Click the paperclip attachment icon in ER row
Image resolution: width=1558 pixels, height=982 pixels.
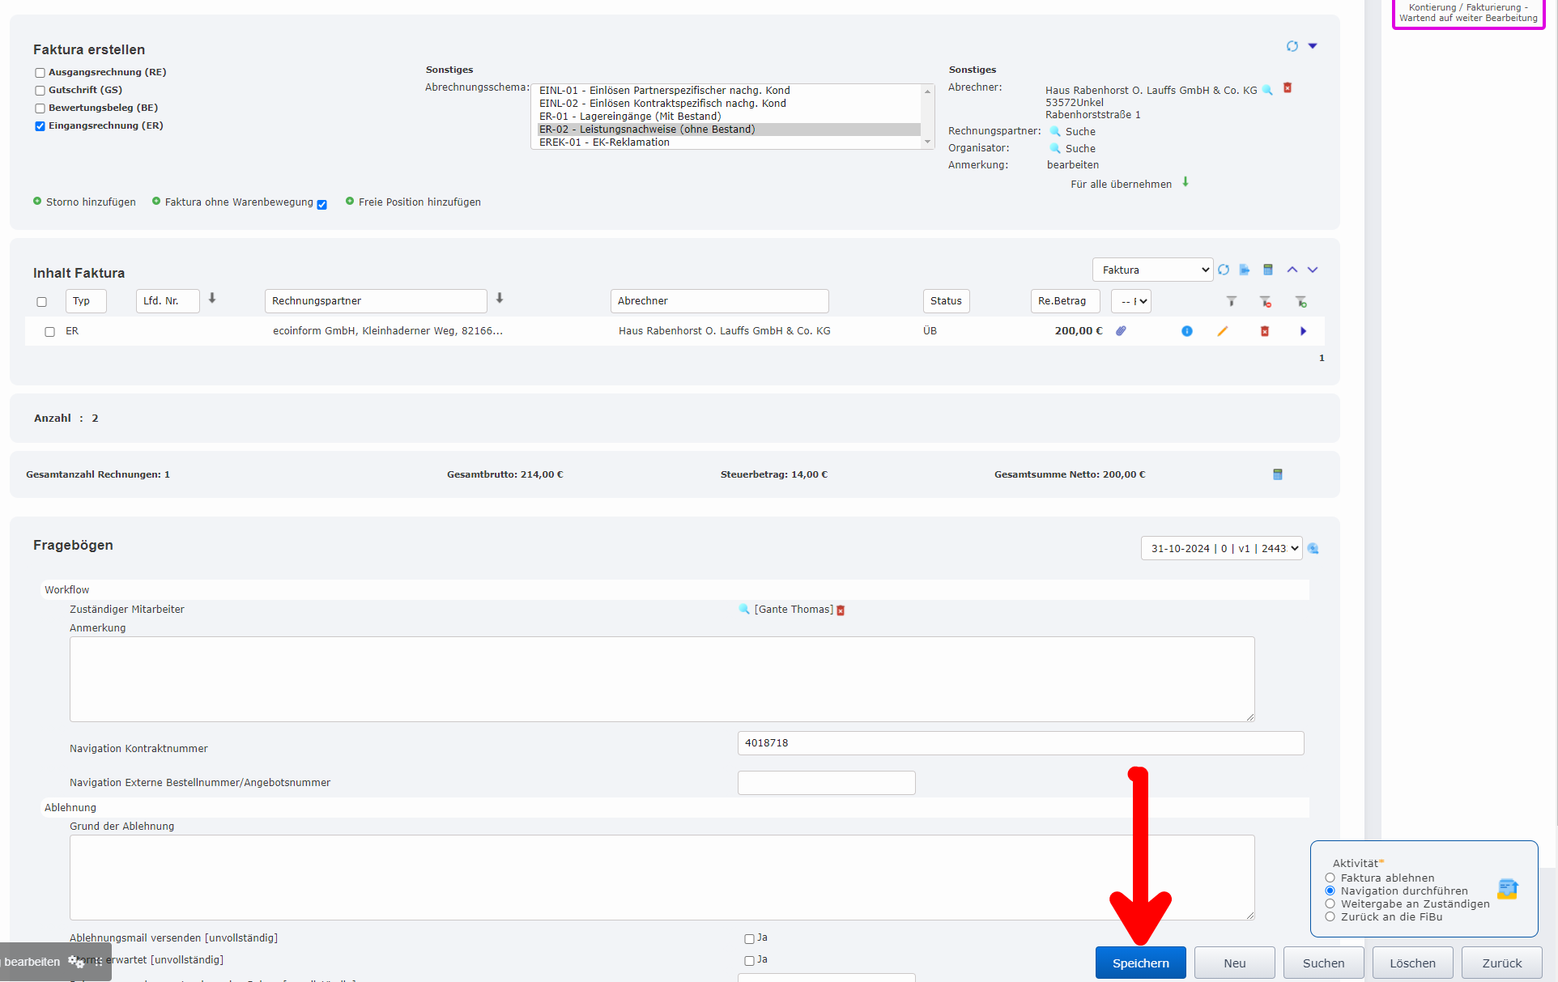coord(1121,331)
